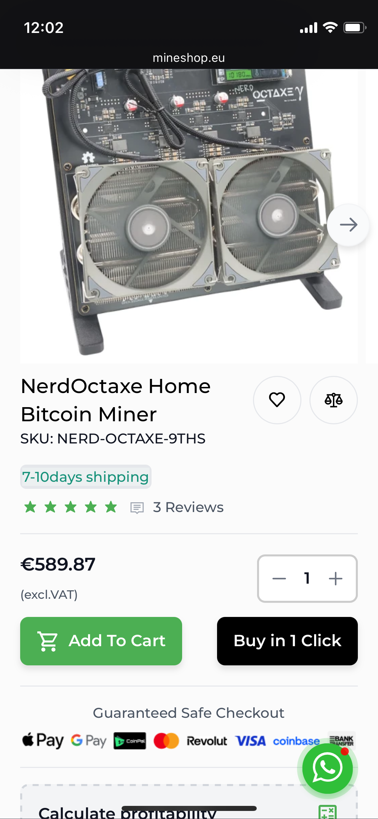Tap the NerdOctaxe miner product photo
Image resolution: width=378 pixels, height=819 pixels.
click(188, 215)
